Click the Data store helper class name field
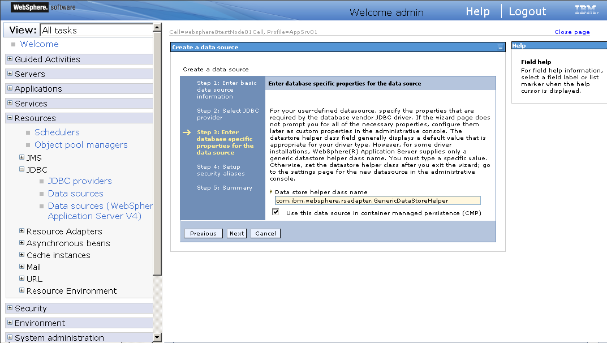 (376, 200)
